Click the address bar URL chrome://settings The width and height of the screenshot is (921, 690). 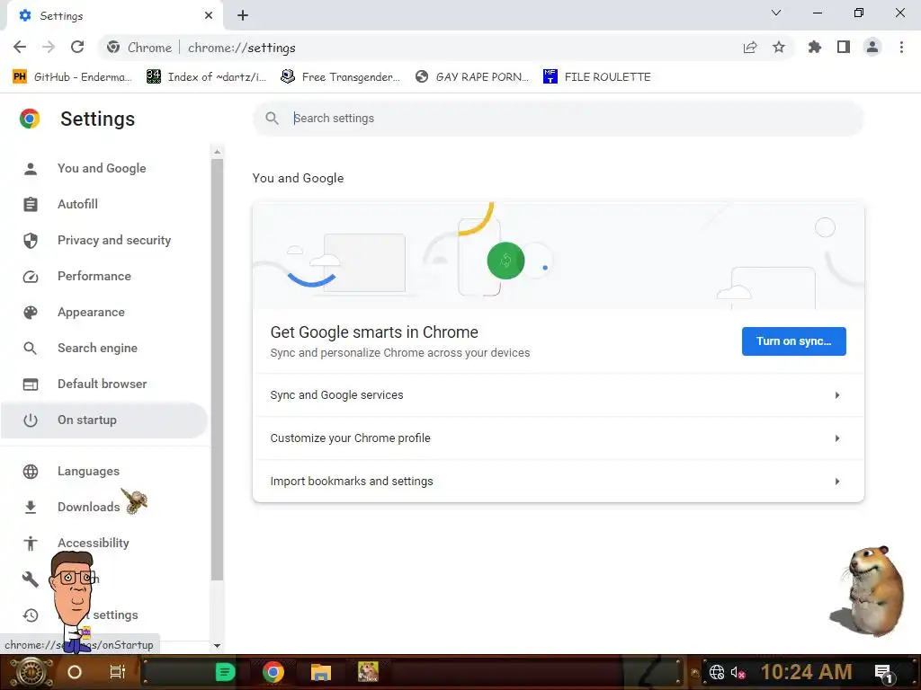pyautogui.click(x=241, y=48)
